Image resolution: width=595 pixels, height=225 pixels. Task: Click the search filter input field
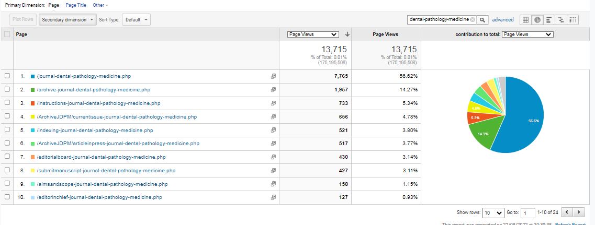(439, 20)
